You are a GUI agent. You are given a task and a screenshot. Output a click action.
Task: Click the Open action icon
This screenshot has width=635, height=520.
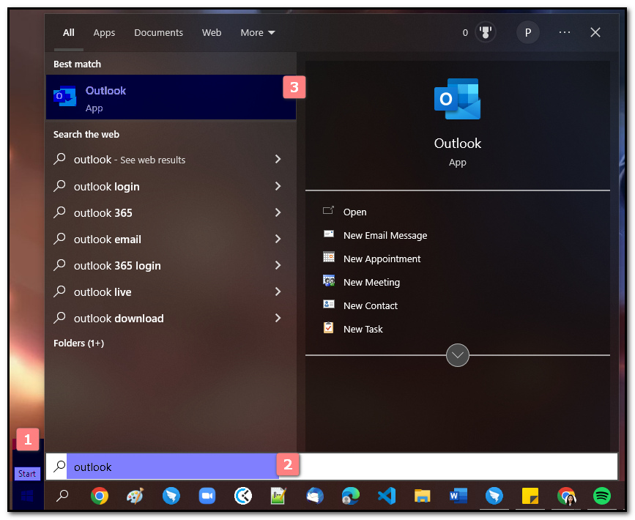pyautogui.click(x=328, y=211)
